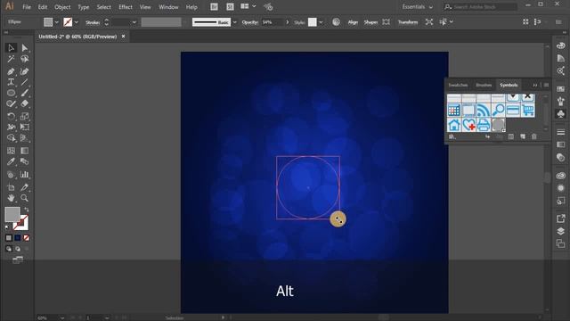Select the Shaper pencil tool

(11, 103)
